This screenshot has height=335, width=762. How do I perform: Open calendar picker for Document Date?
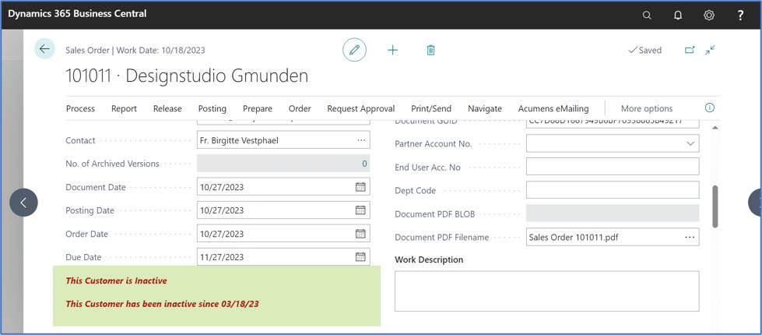point(360,187)
